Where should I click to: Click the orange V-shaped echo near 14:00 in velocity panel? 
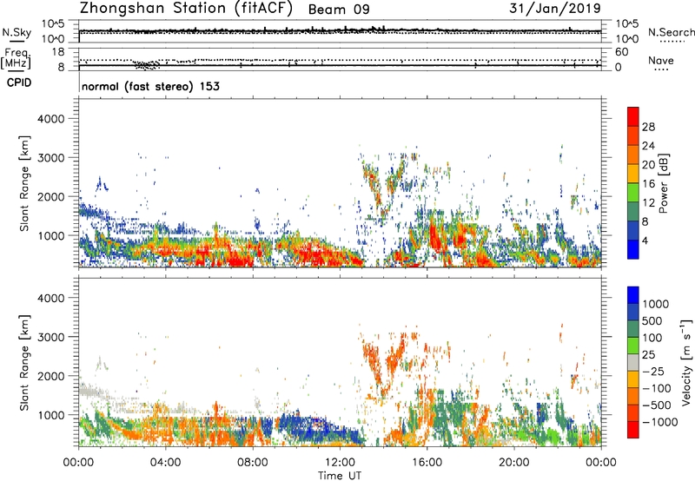(x=385, y=363)
